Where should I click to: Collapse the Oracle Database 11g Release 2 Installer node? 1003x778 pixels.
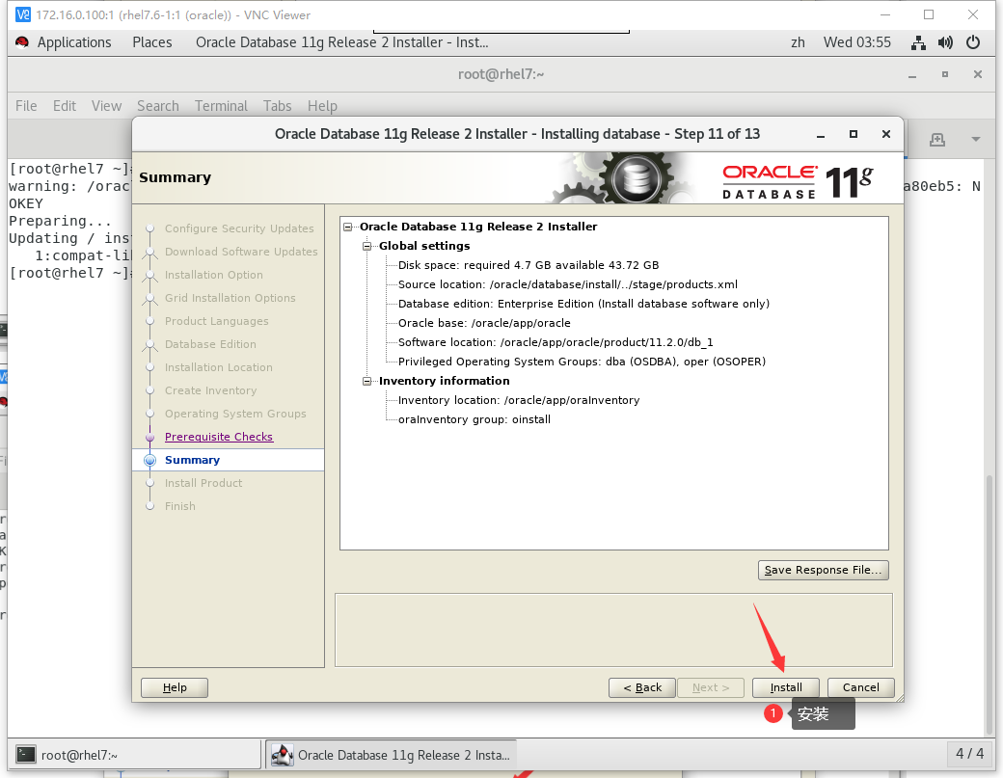[348, 227]
